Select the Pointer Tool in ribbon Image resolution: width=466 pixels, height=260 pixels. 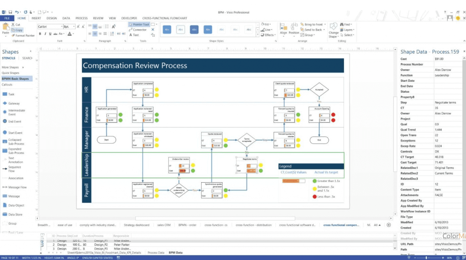pos(139,25)
